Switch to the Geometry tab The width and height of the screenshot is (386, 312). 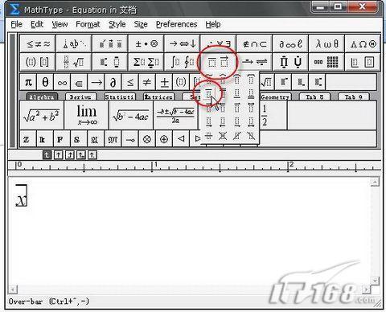point(275,96)
